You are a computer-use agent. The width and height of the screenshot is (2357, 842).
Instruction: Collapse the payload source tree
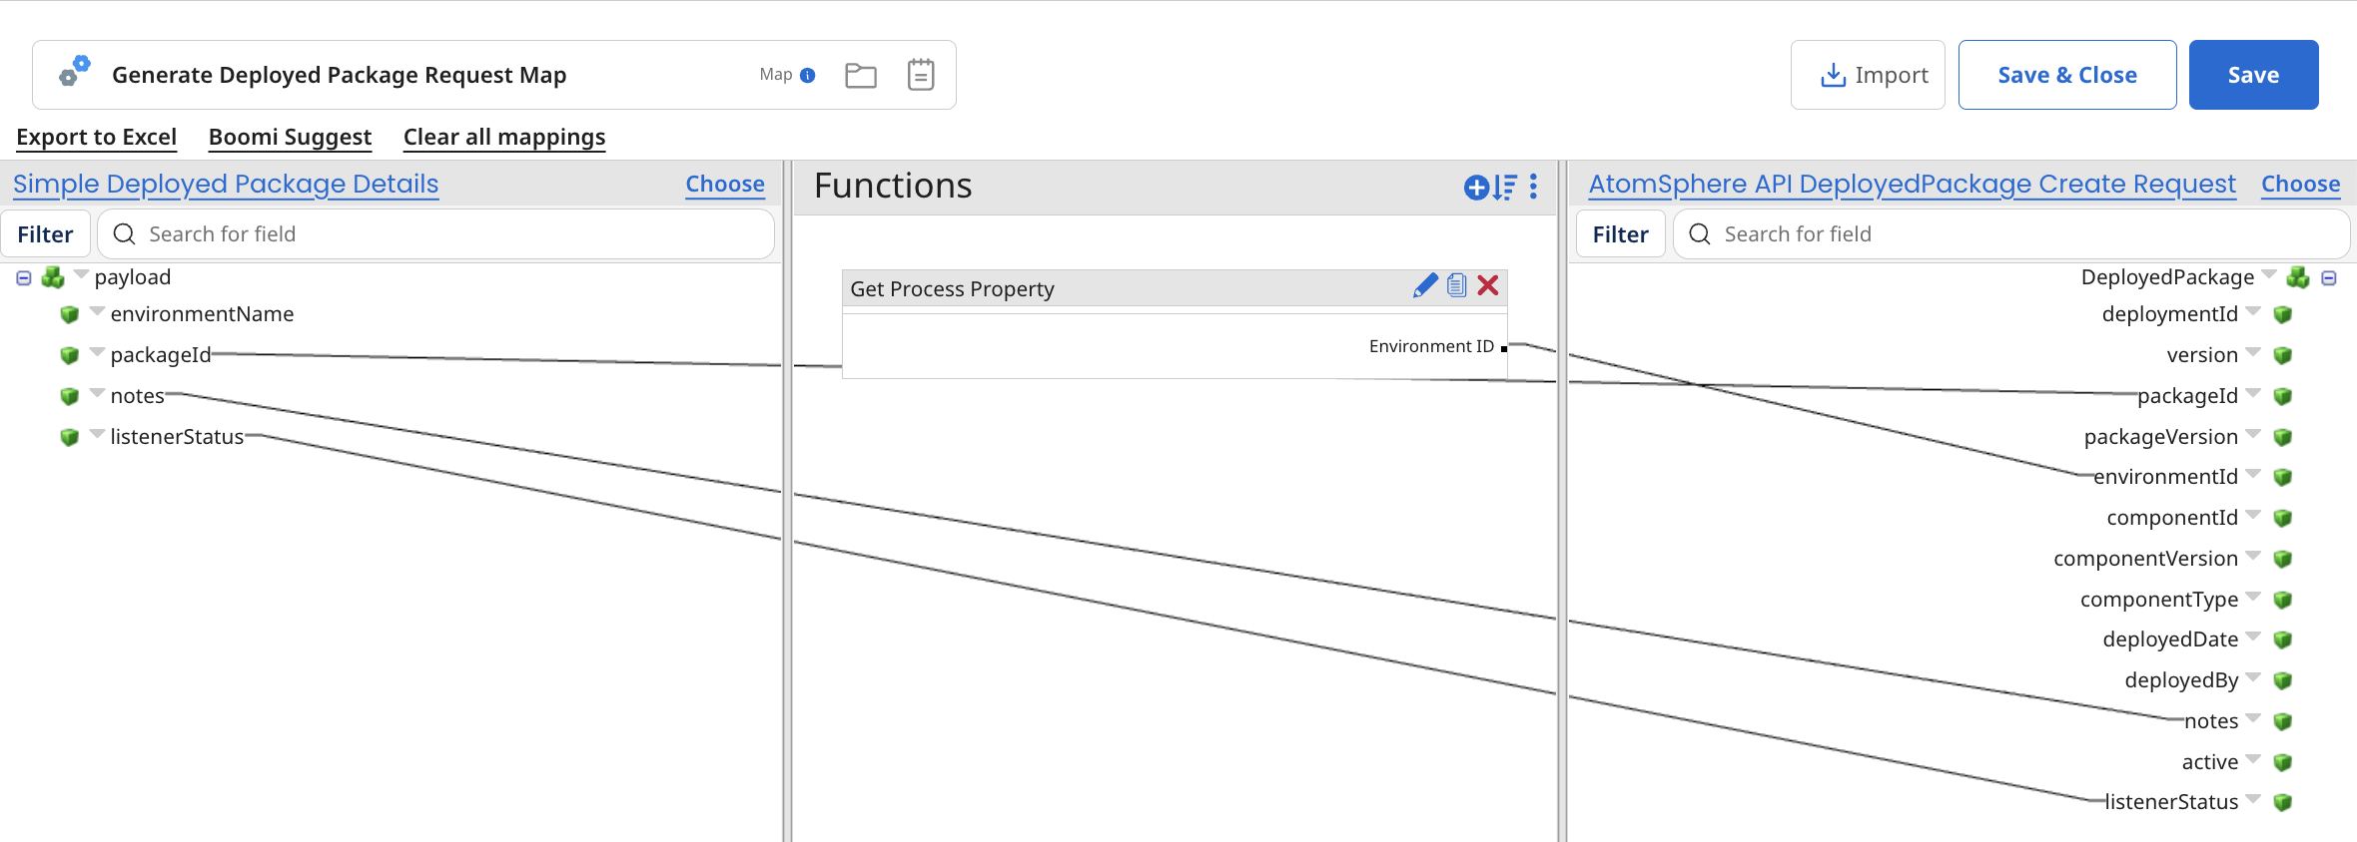22,277
